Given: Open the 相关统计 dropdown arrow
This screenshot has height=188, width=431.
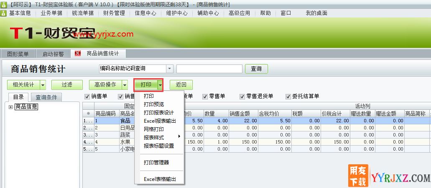Looking at the screenshot, I should [x=43, y=85].
